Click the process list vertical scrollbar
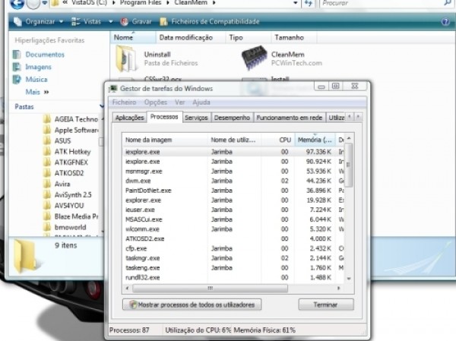 (x=349, y=213)
